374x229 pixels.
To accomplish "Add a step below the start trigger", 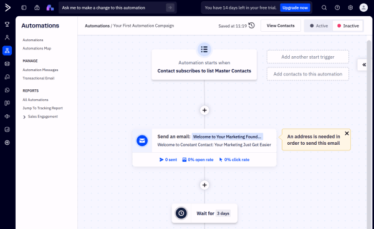I will (x=204, y=110).
